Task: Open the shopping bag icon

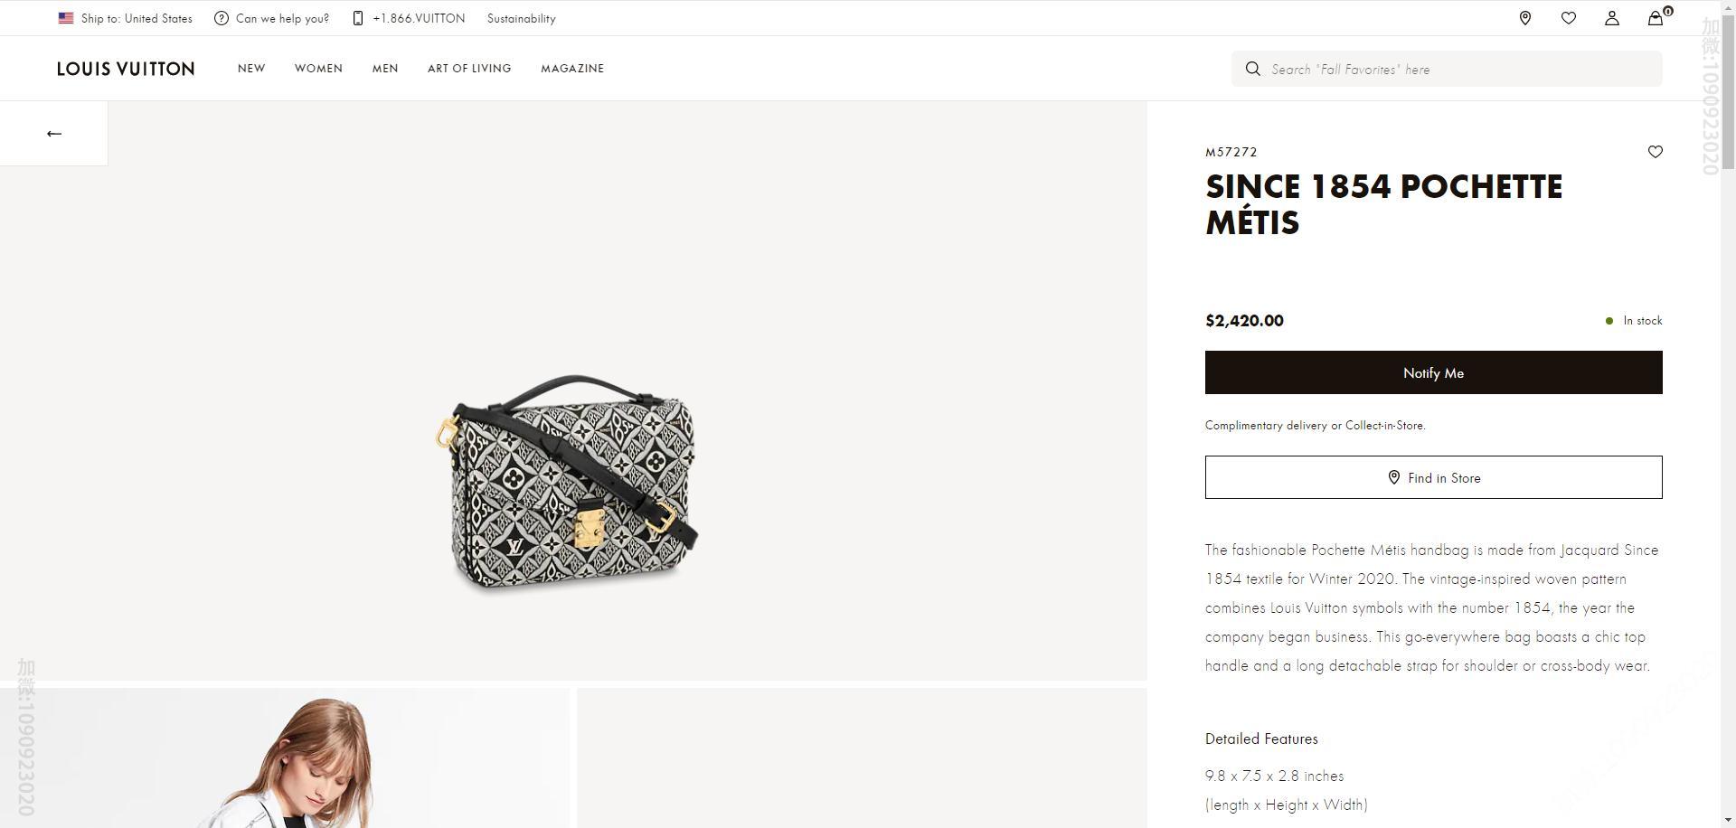Action: [1656, 18]
